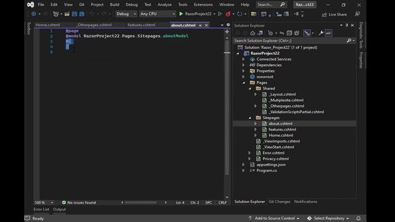The image size is (395, 222).
Task: Click Add to Source Control
Action: (274, 218)
